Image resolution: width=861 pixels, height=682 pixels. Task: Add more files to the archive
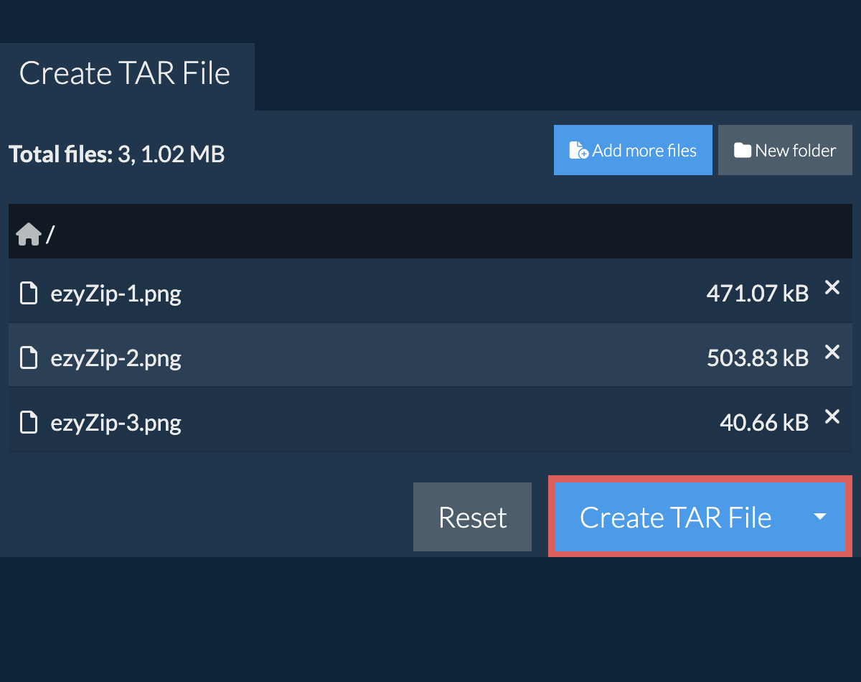[x=633, y=150]
